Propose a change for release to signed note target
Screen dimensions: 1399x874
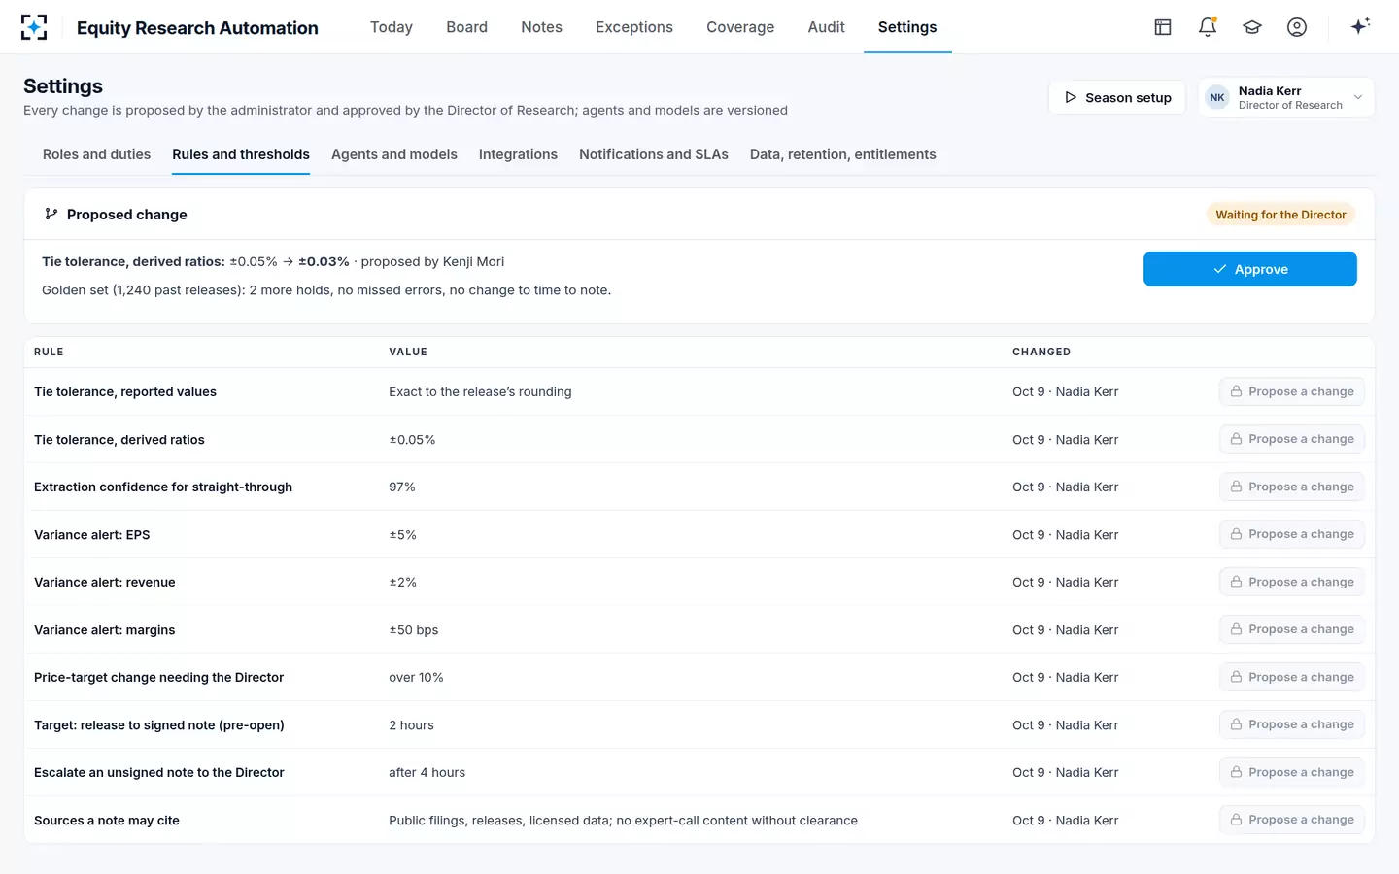(1292, 724)
